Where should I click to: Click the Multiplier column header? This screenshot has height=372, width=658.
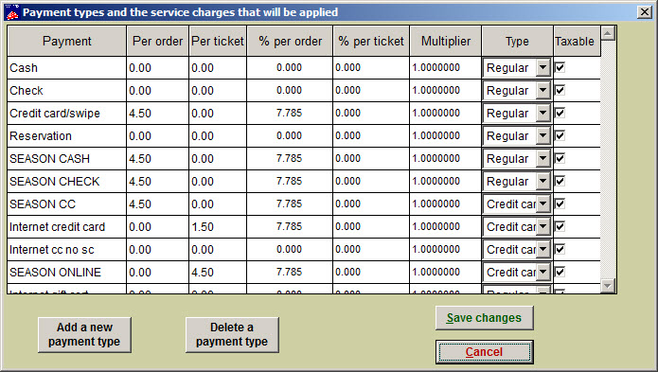point(446,41)
